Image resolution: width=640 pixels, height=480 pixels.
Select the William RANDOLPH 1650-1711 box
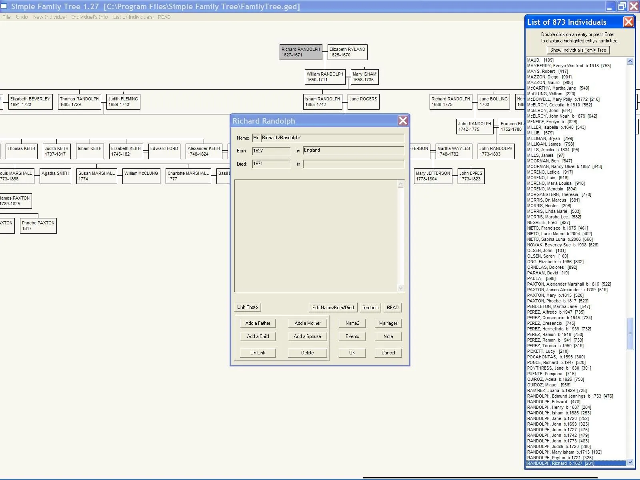point(325,77)
